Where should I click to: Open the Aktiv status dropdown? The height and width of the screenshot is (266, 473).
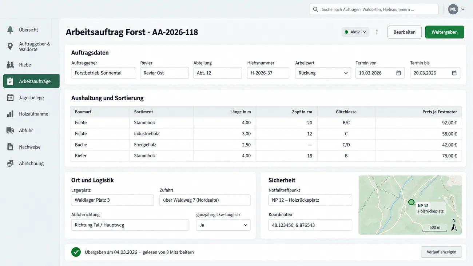click(355, 32)
